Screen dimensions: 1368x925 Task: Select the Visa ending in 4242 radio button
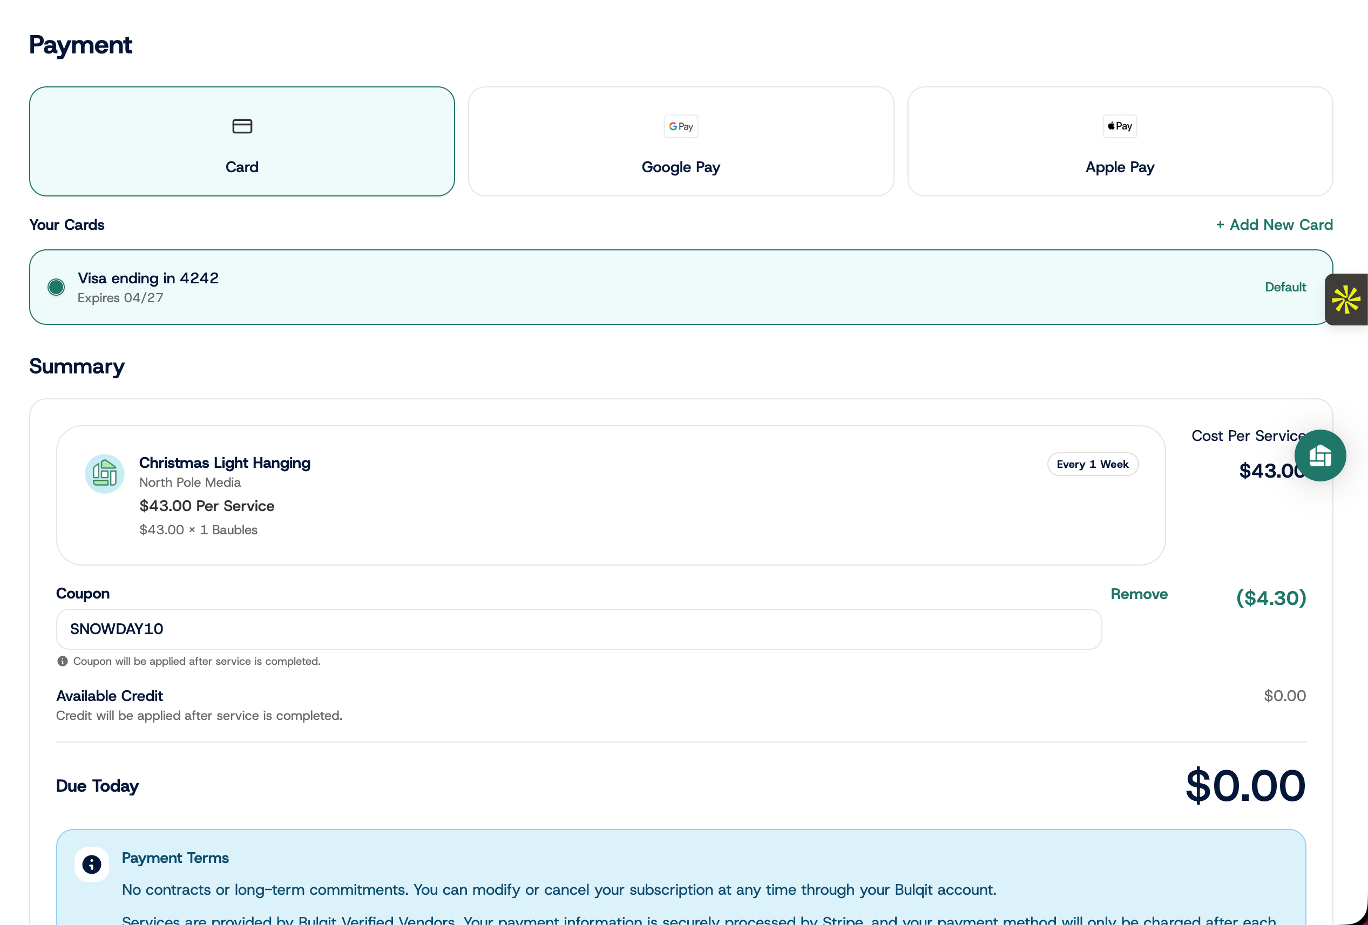[56, 287]
